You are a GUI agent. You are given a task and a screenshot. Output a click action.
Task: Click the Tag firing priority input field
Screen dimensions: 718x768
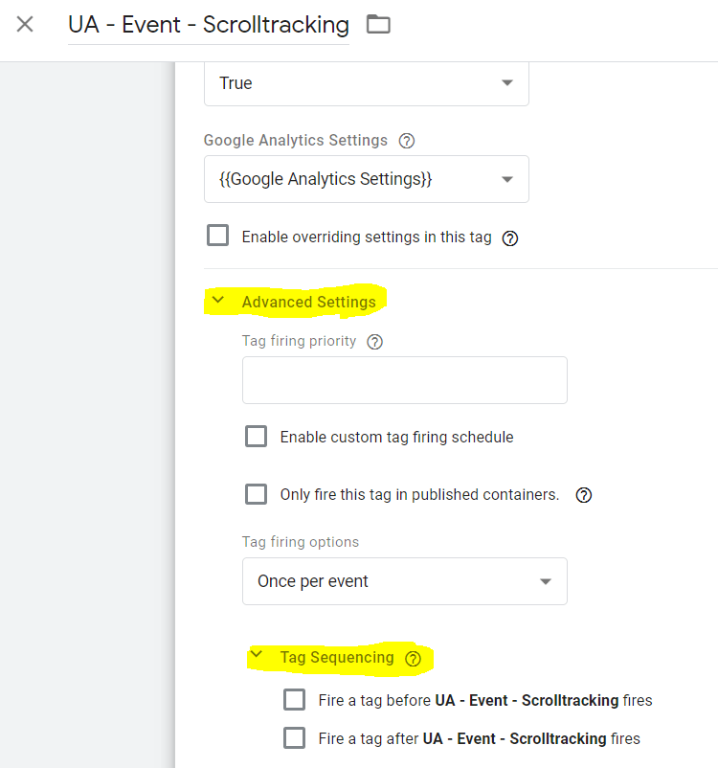[404, 380]
